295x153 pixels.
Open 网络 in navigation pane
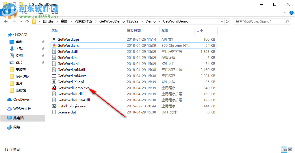(x=17, y=127)
